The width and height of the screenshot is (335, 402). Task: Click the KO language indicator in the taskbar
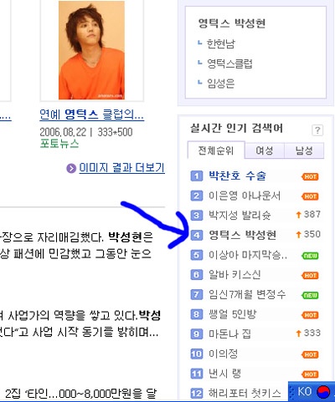pyautogui.click(x=305, y=391)
